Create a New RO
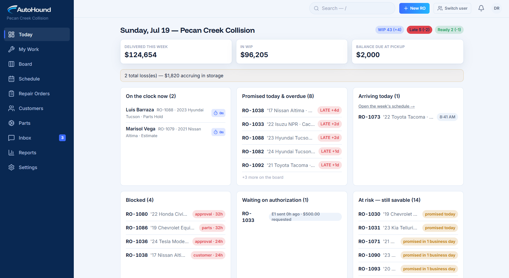The width and height of the screenshot is (509, 278). tap(414, 8)
